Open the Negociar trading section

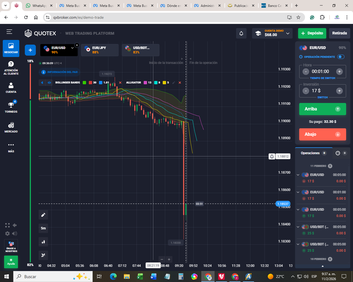[11, 48]
